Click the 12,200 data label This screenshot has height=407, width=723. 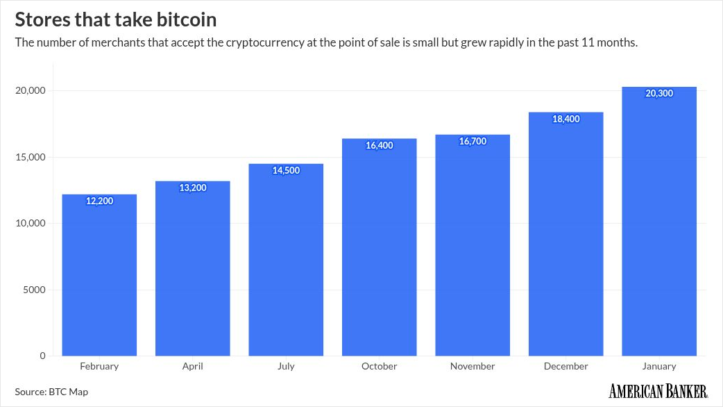pos(99,201)
